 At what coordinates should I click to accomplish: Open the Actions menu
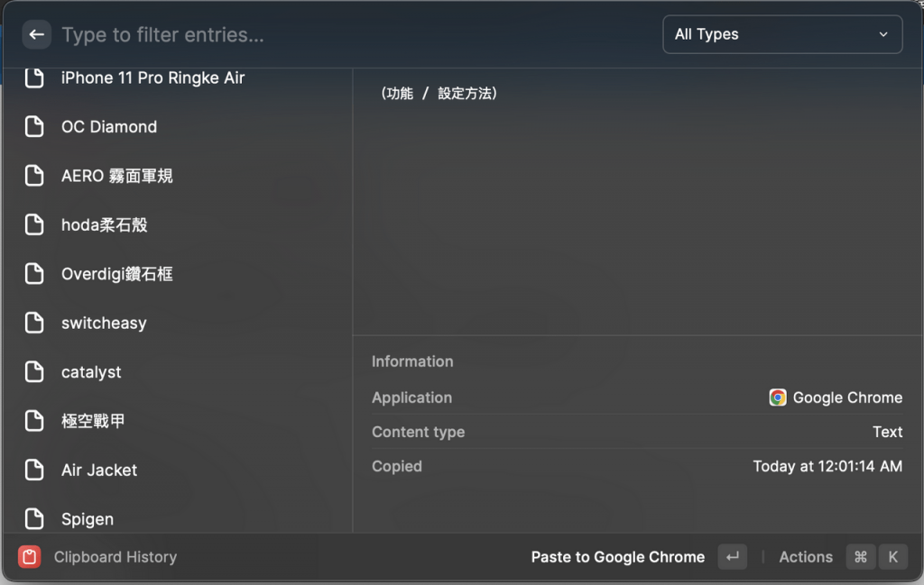pos(805,557)
